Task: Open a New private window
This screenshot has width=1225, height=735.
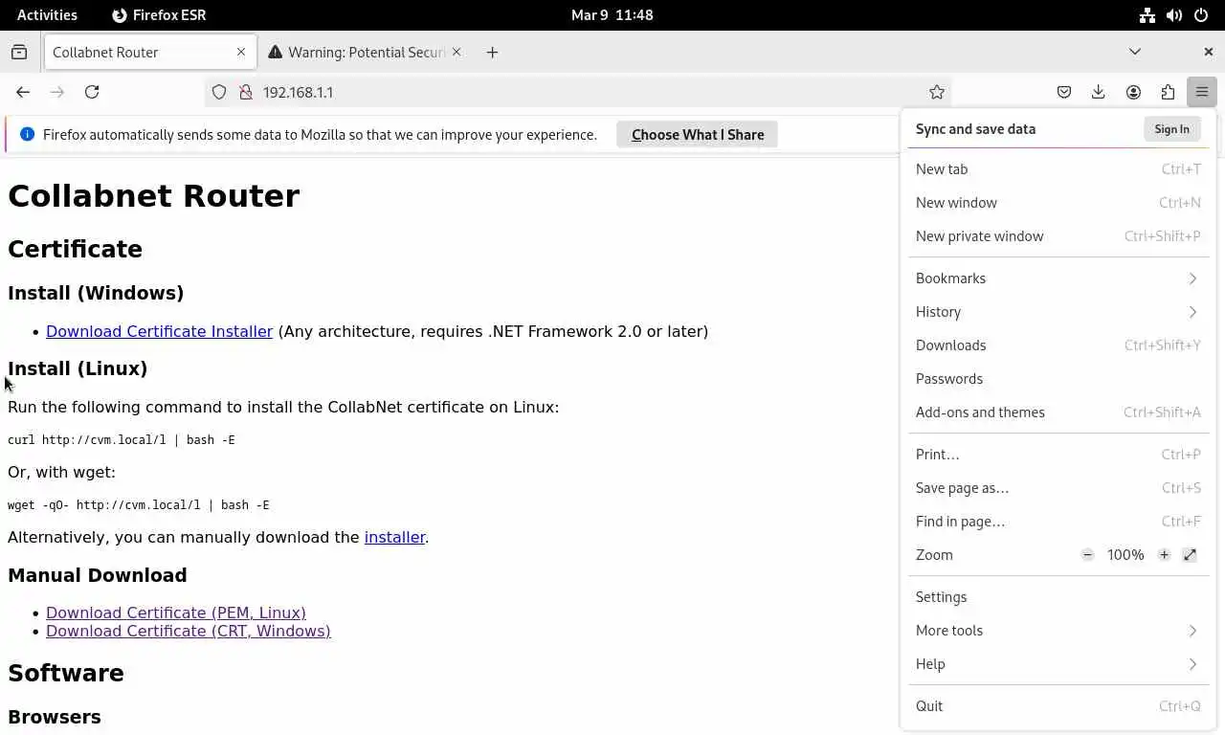Action: point(1058,236)
